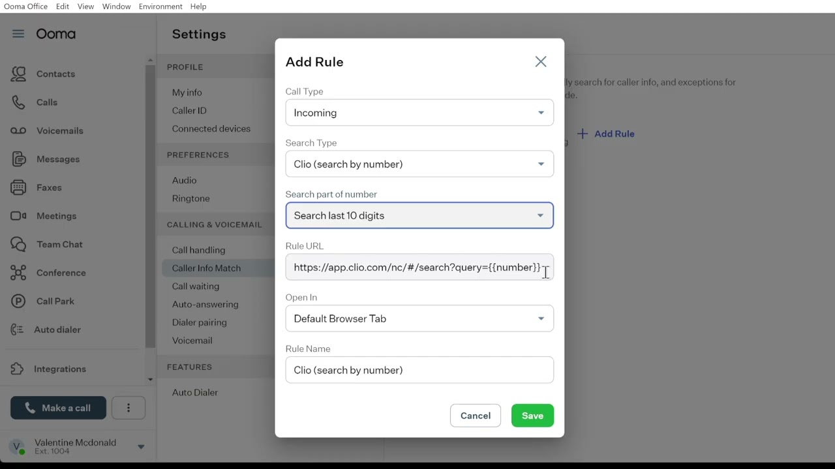Click the Messages icon
Image resolution: width=835 pixels, height=469 pixels.
pos(18,159)
